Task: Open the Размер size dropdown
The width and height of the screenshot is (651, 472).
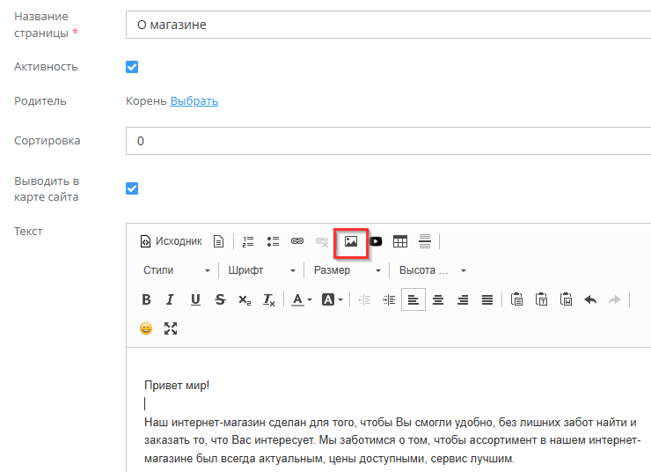Action: [x=347, y=270]
